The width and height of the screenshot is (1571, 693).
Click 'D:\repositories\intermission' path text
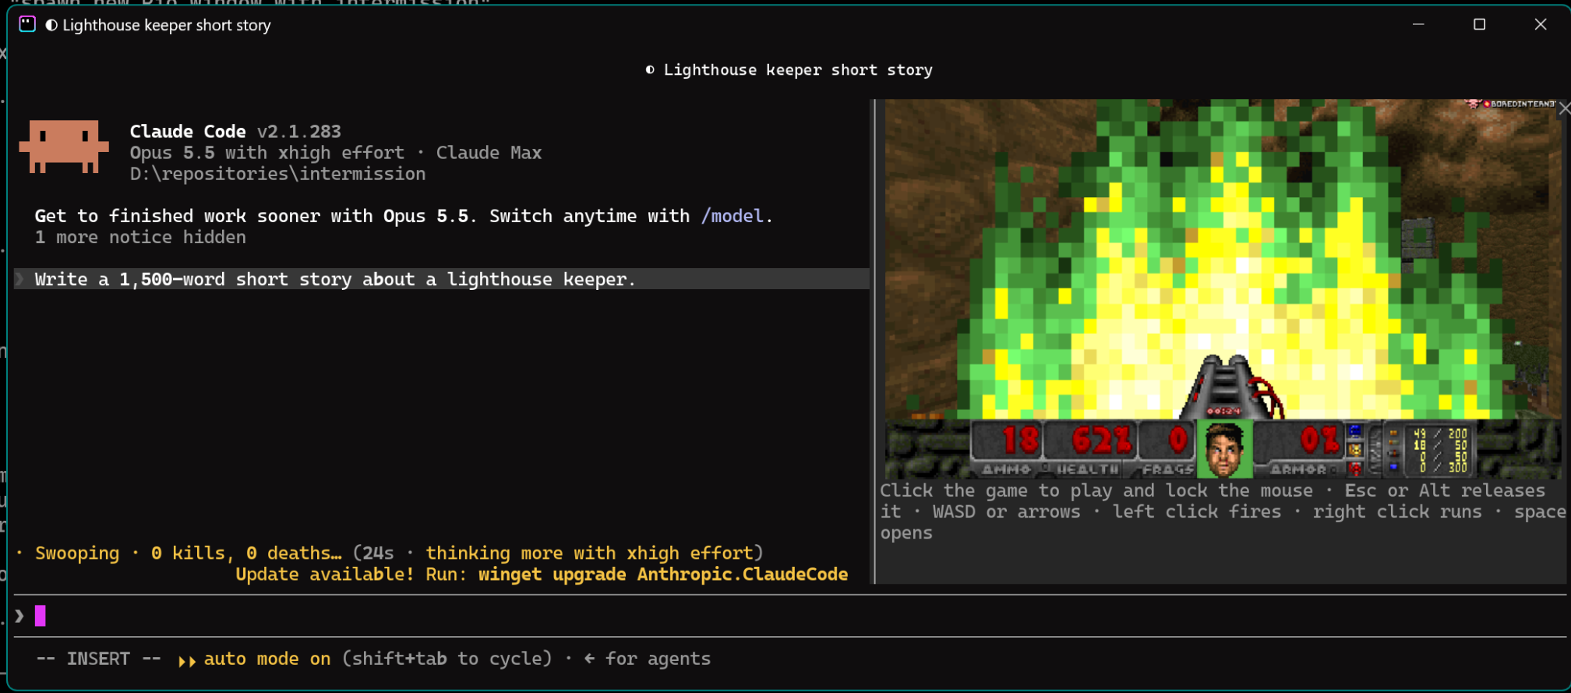(277, 174)
